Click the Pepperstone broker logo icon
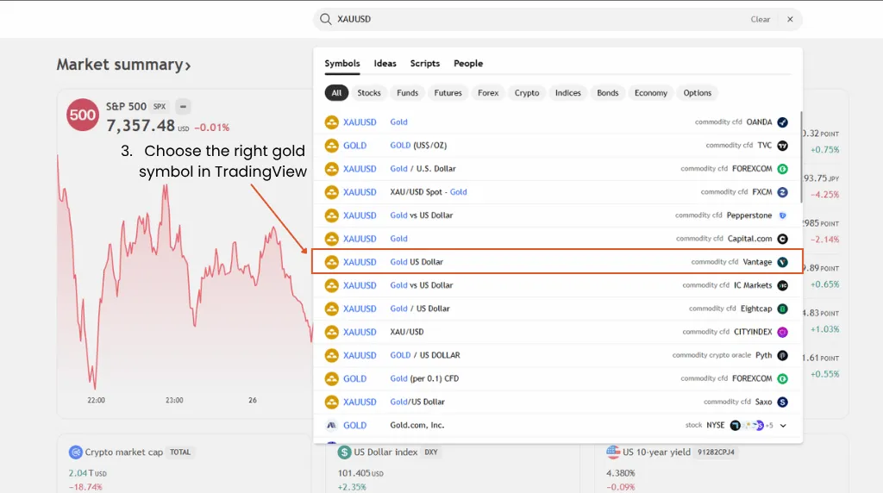Image resolution: width=883 pixels, height=493 pixels. tap(782, 215)
